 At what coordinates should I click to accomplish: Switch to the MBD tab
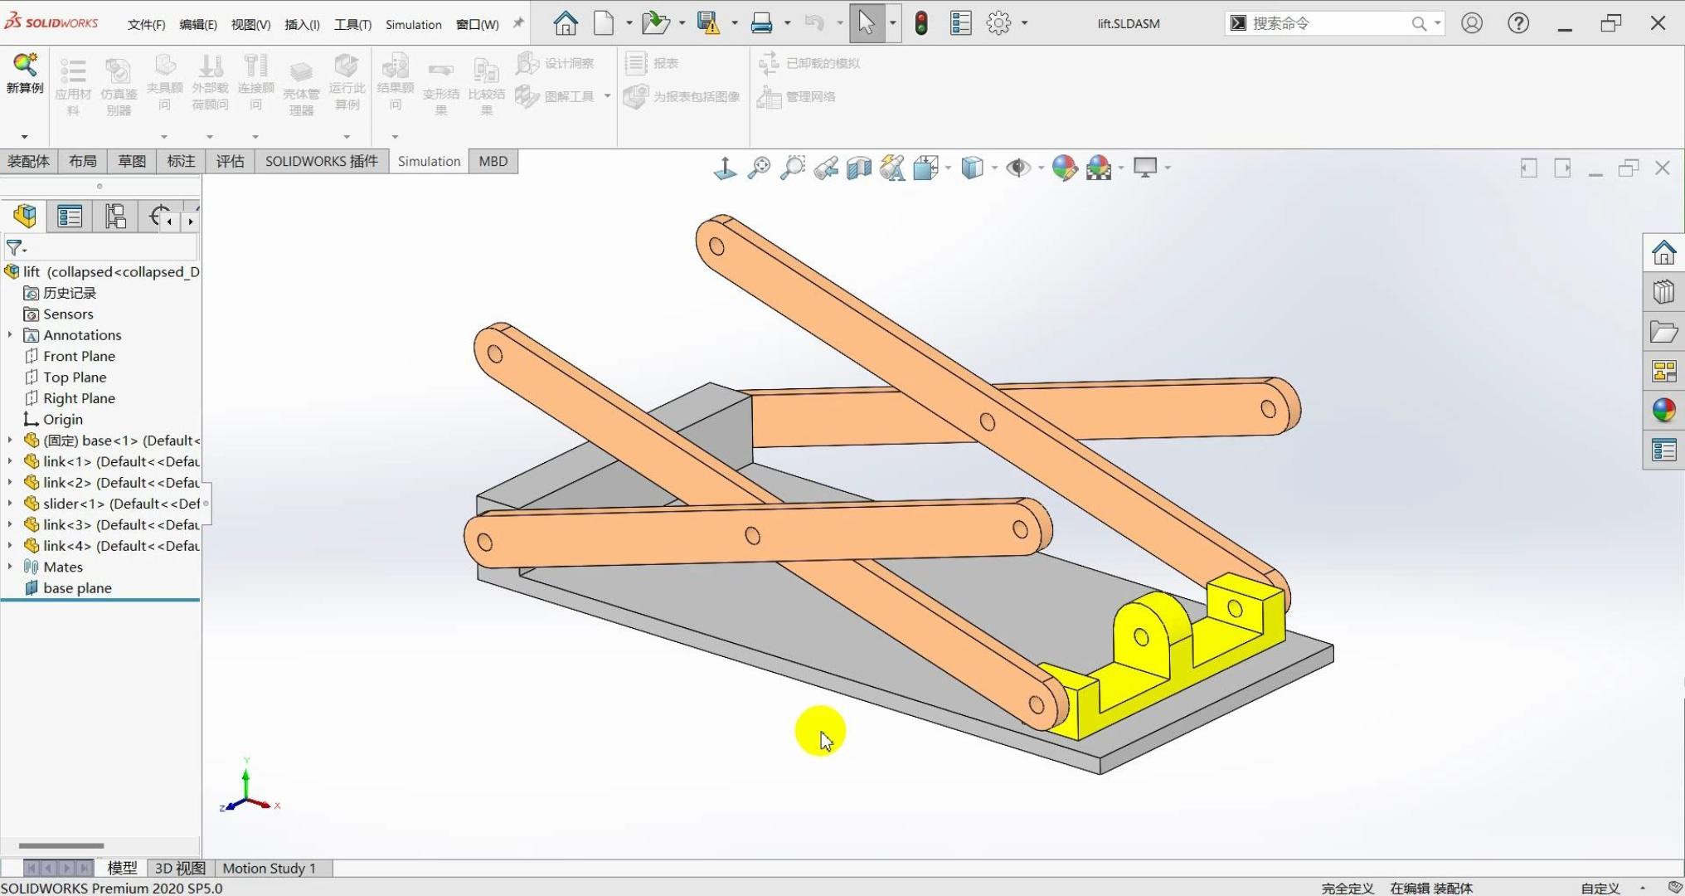coord(493,161)
